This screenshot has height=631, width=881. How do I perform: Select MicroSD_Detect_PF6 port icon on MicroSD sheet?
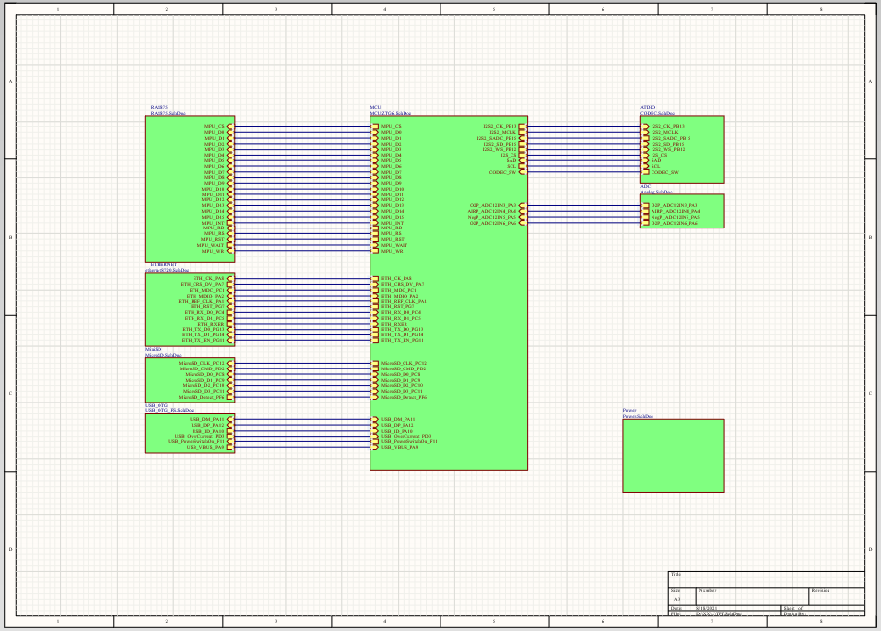coord(230,397)
